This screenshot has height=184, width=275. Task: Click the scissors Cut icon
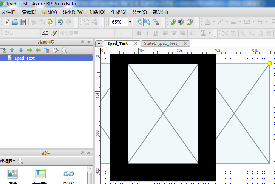click(34, 22)
